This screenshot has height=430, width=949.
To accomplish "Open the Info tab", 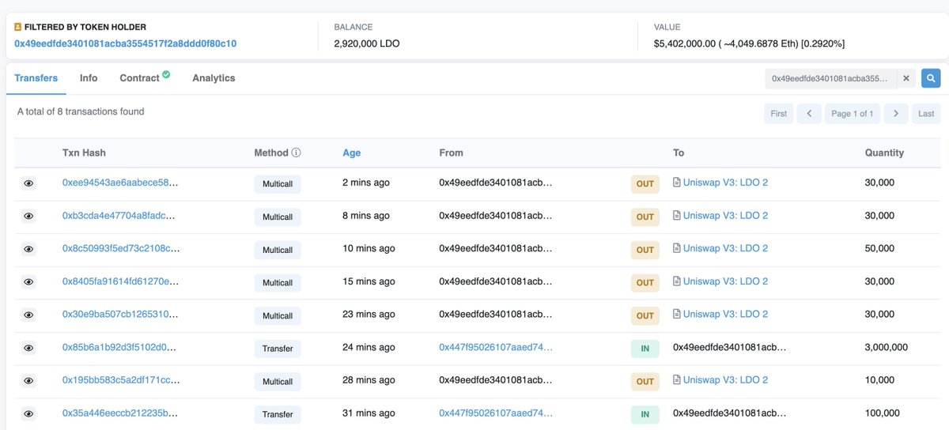I will coord(89,78).
